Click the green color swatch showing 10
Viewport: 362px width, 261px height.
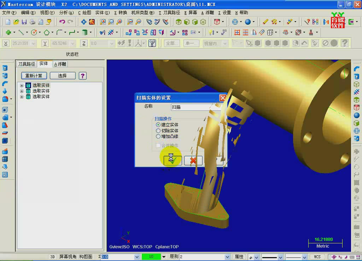click(x=151, y=257)
